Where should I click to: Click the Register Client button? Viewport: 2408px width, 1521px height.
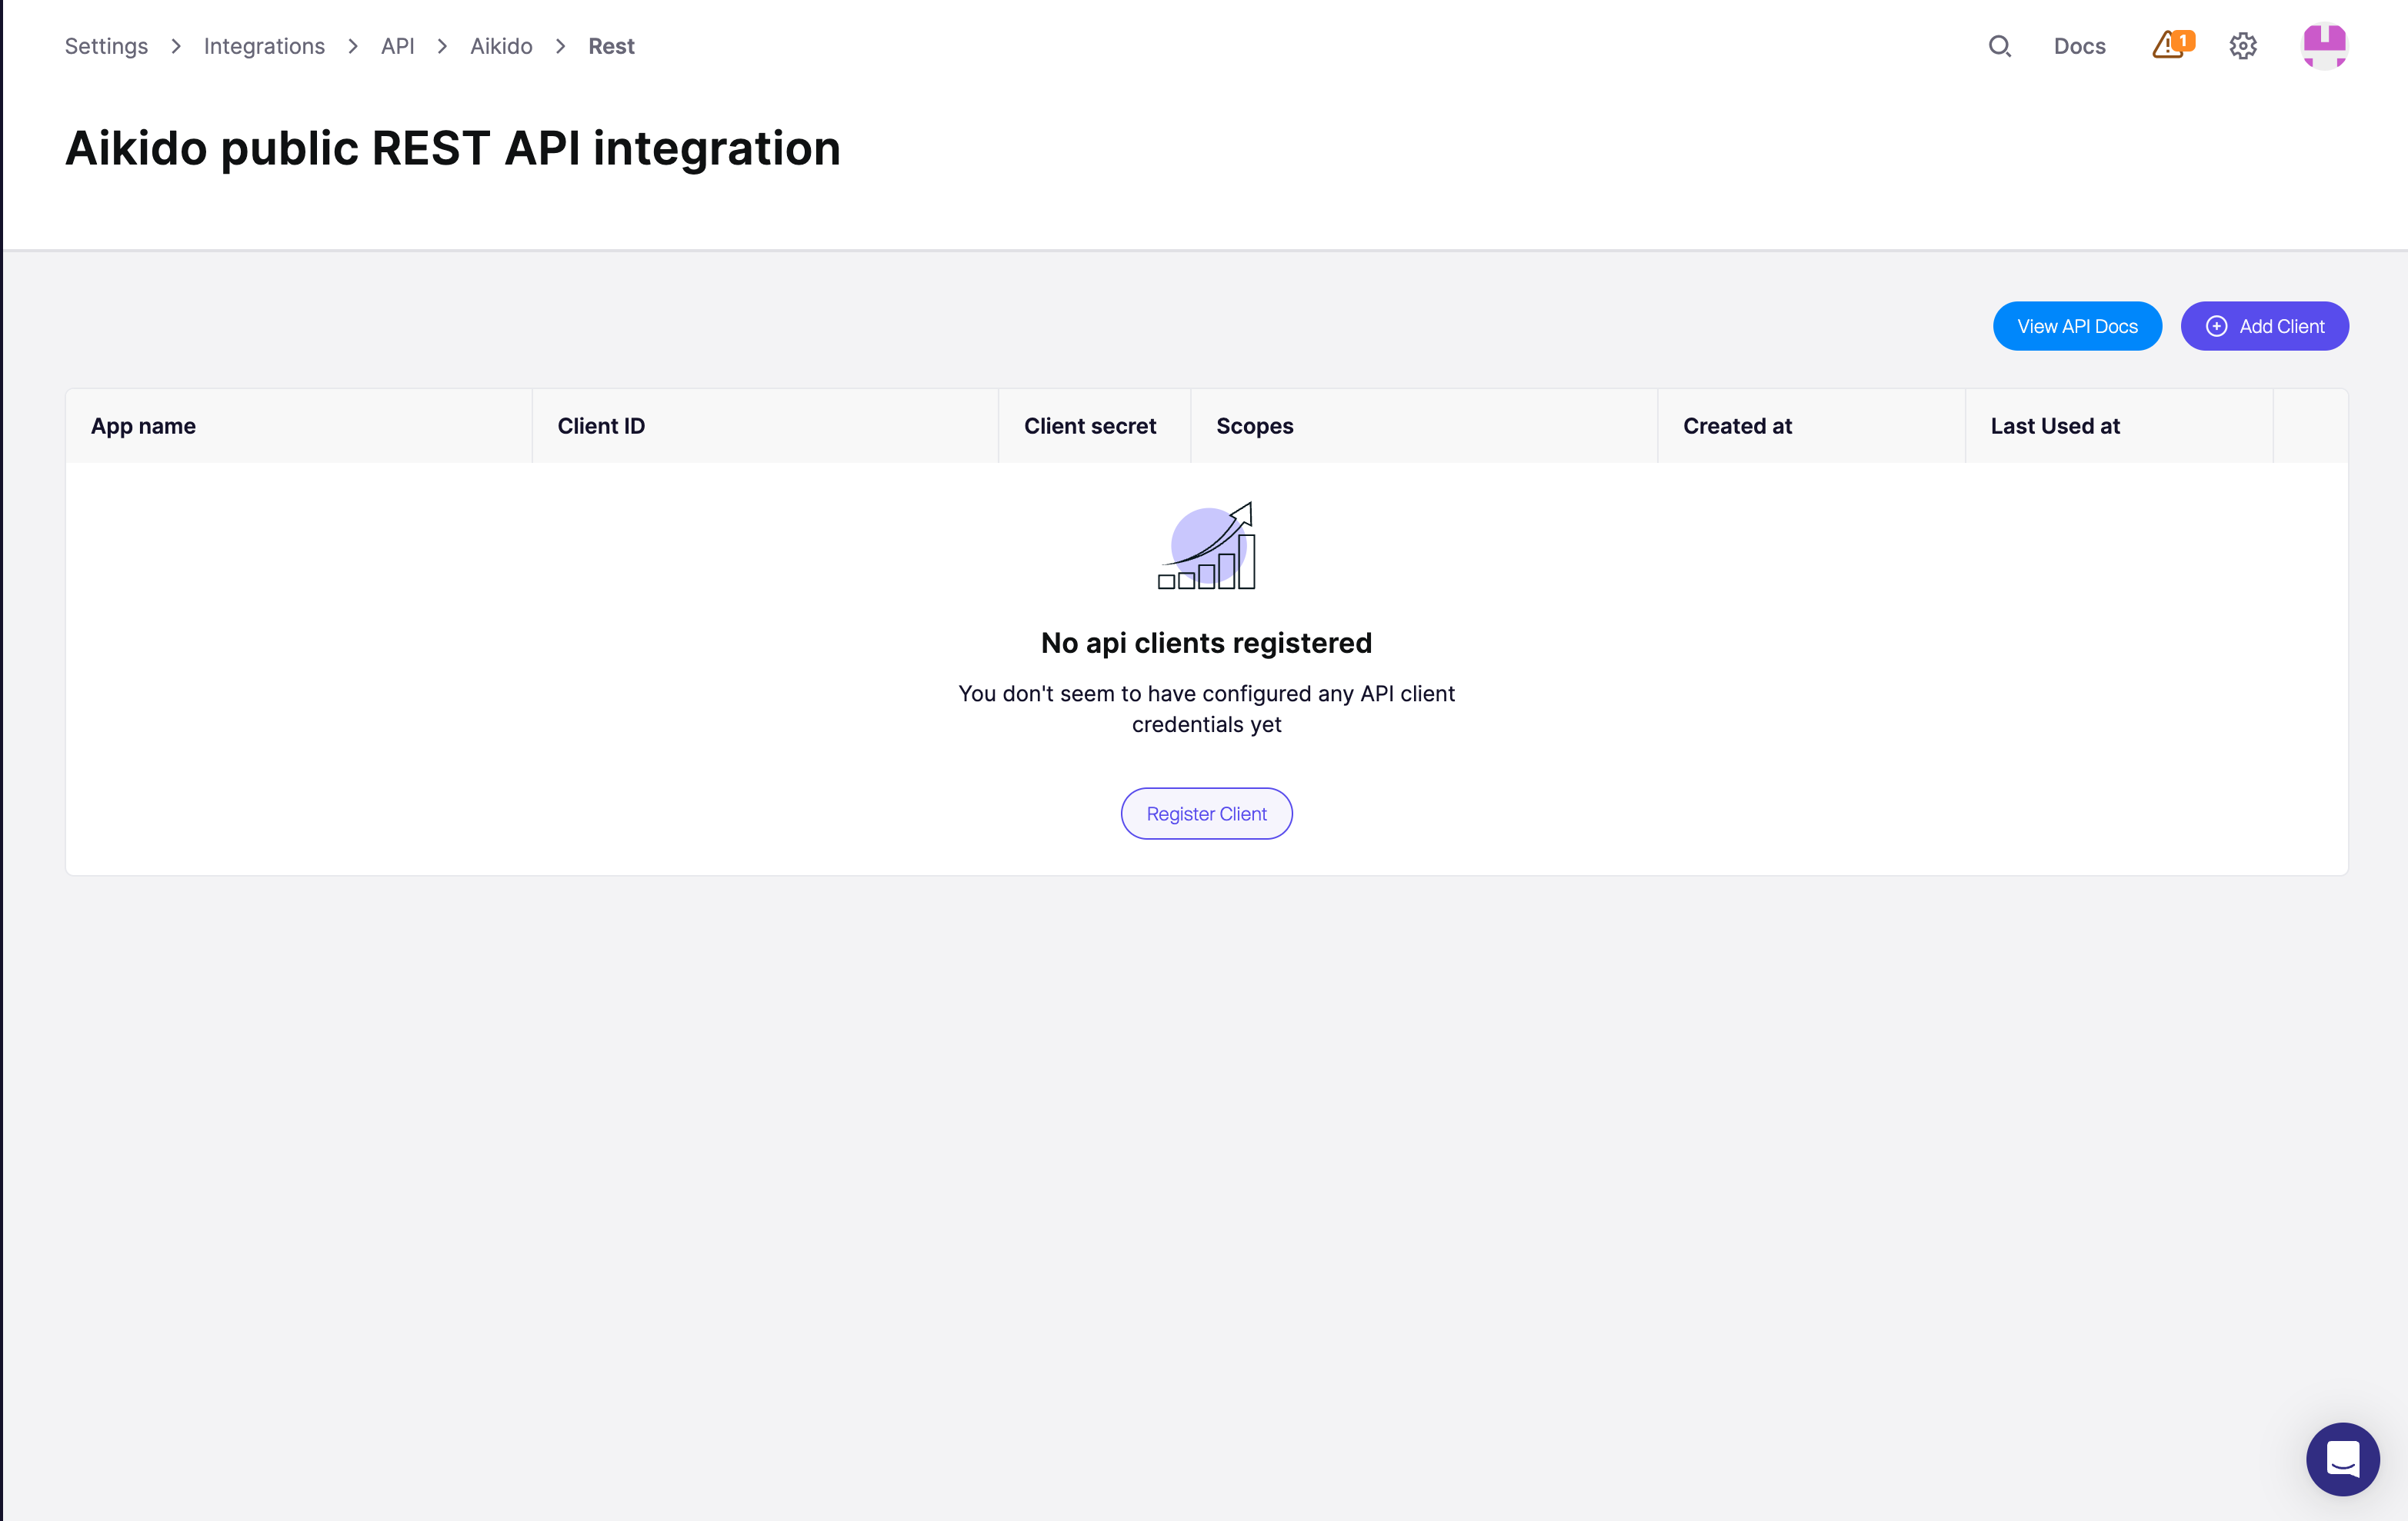tap(1206, 814)
